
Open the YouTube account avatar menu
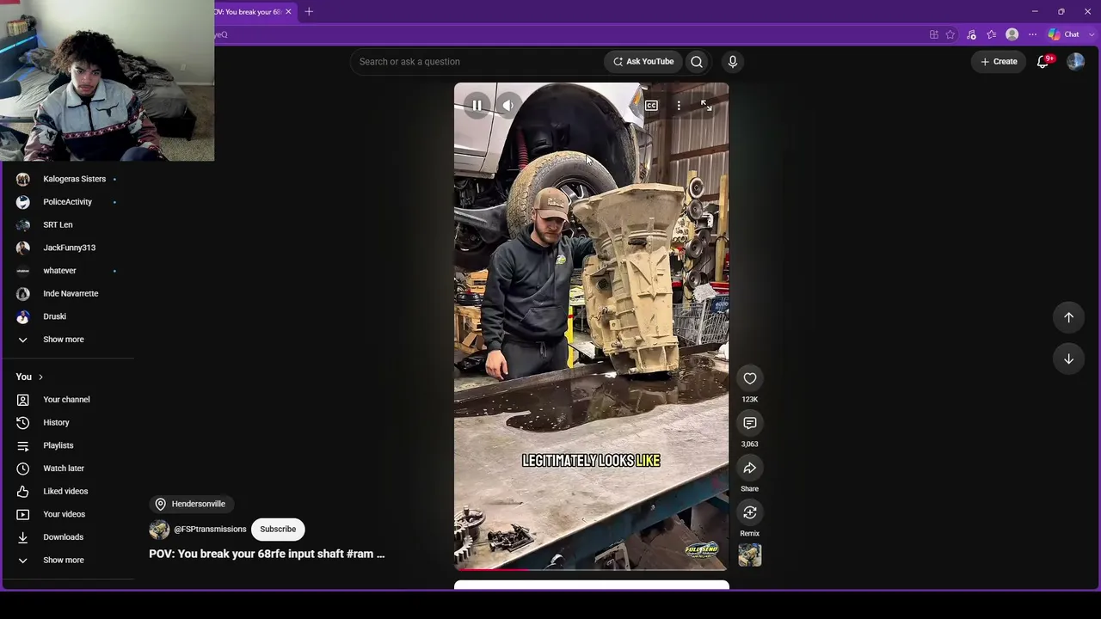(1075, 62)
